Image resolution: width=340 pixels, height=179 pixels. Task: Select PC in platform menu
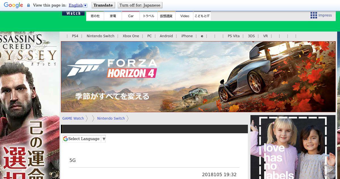(150, 36)
